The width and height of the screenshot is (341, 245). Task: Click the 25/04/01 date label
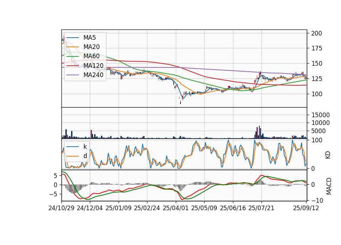click(175, 208)
